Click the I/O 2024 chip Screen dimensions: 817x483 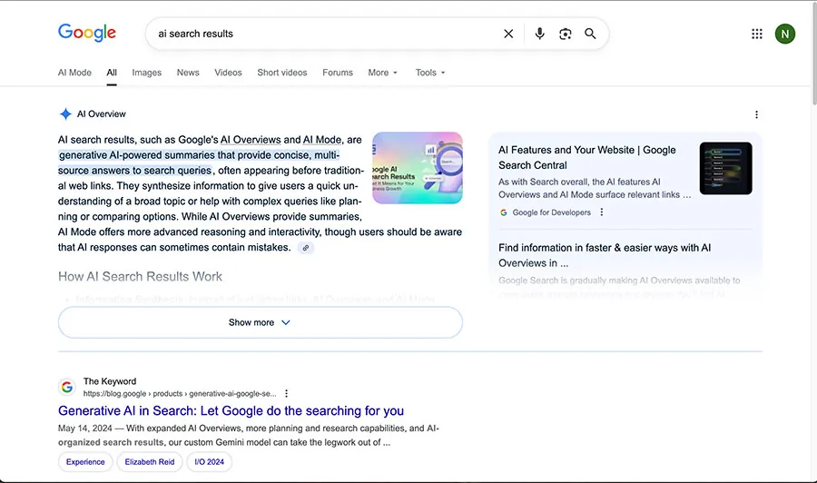tap(210, 462)
